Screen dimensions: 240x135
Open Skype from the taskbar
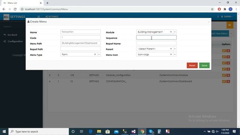click(151, 132)
